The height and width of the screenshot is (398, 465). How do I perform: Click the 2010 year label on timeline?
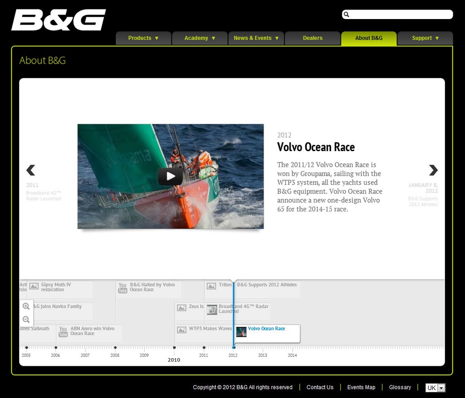[x=174, y=360]
